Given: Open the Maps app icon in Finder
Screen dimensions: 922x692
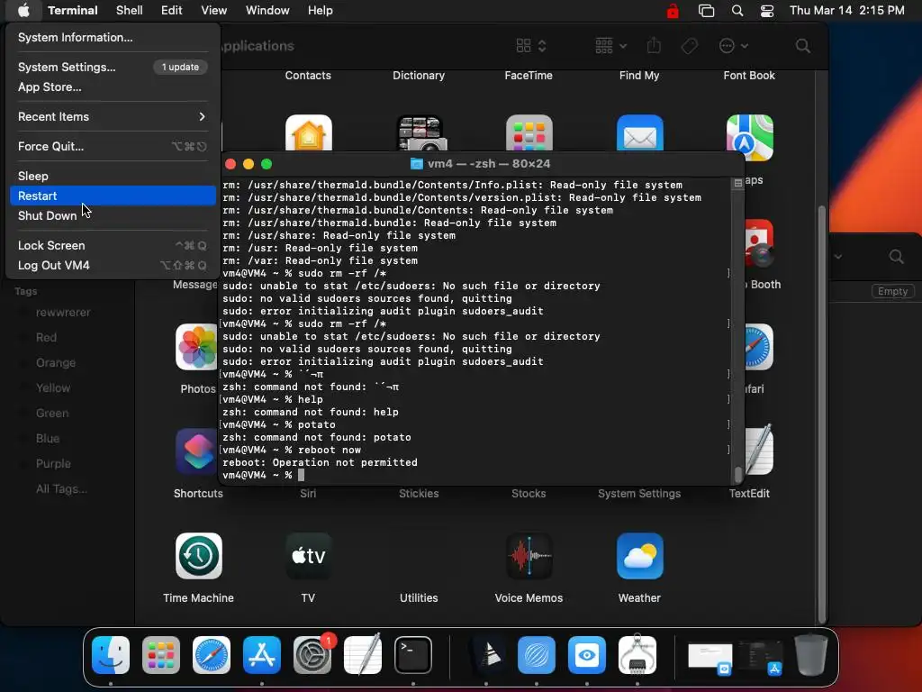Looking at the screenshot, I should 749,137.
